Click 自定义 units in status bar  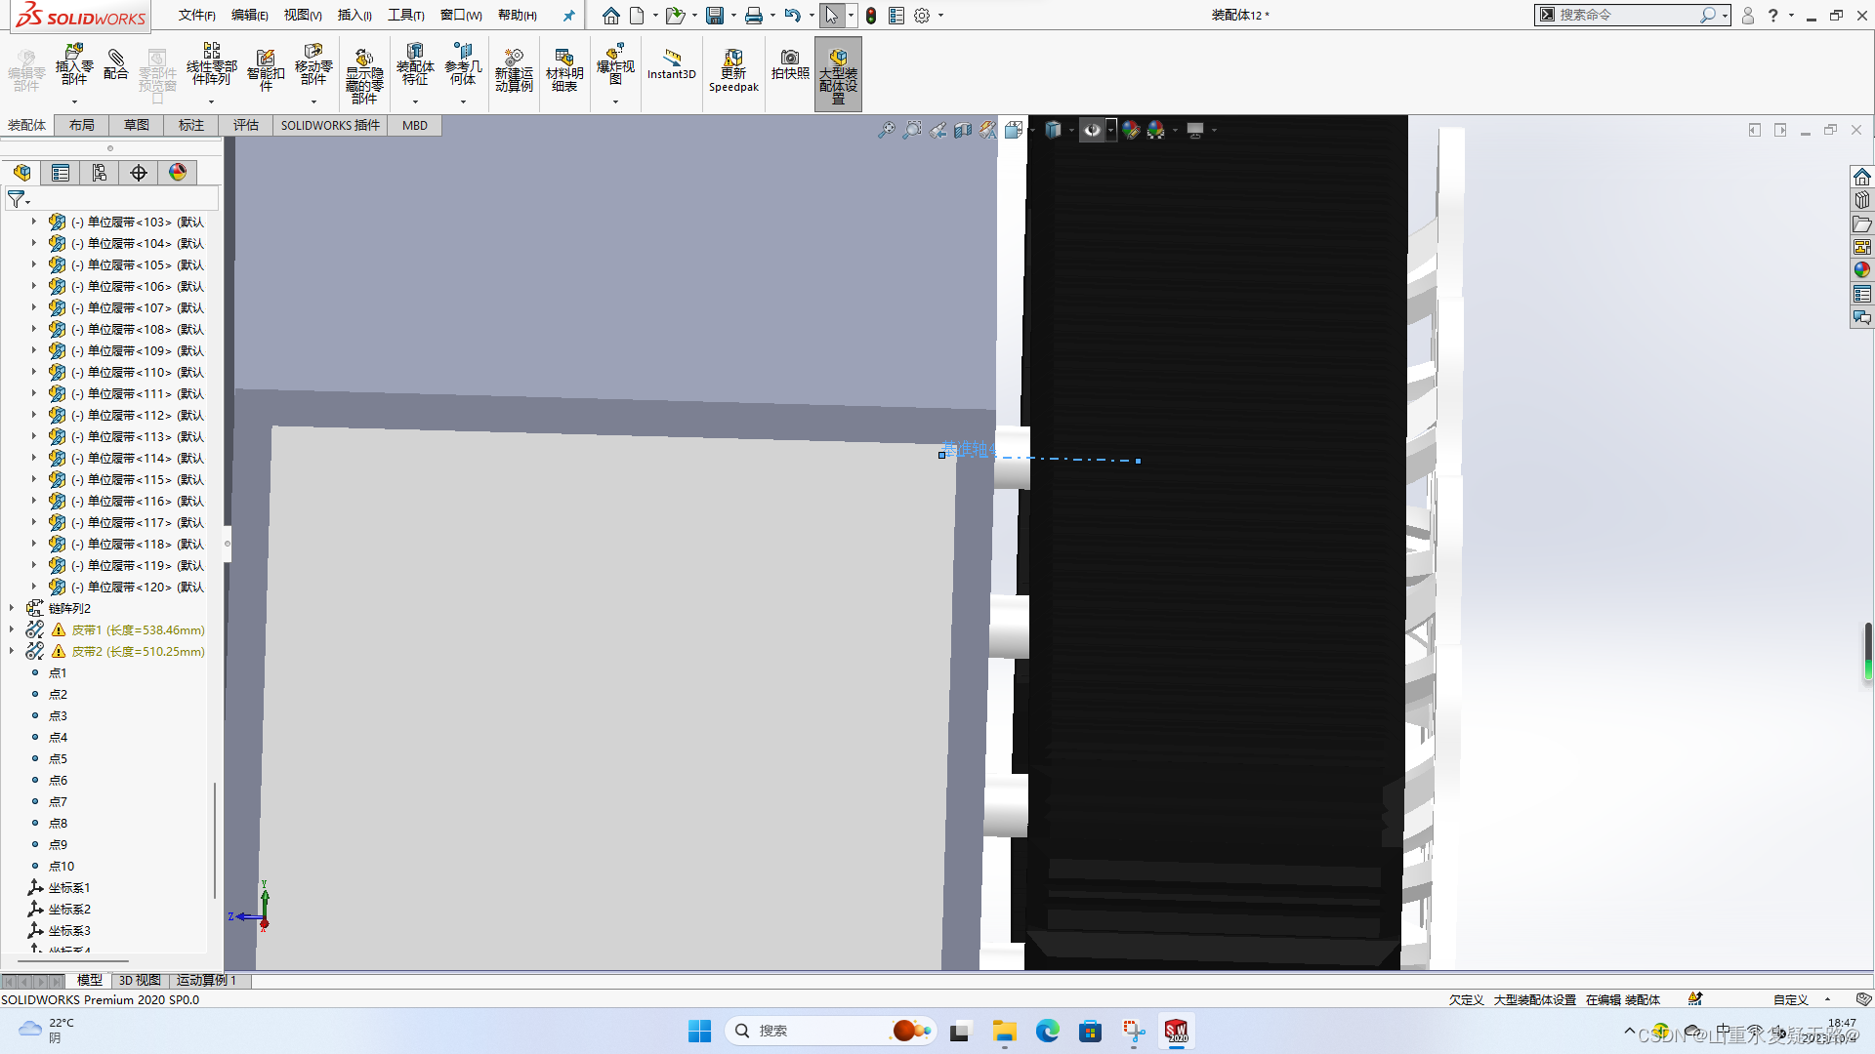1791,999
